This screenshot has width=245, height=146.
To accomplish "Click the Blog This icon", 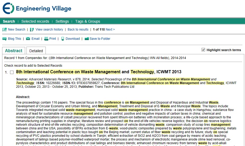I will (4, 39).
